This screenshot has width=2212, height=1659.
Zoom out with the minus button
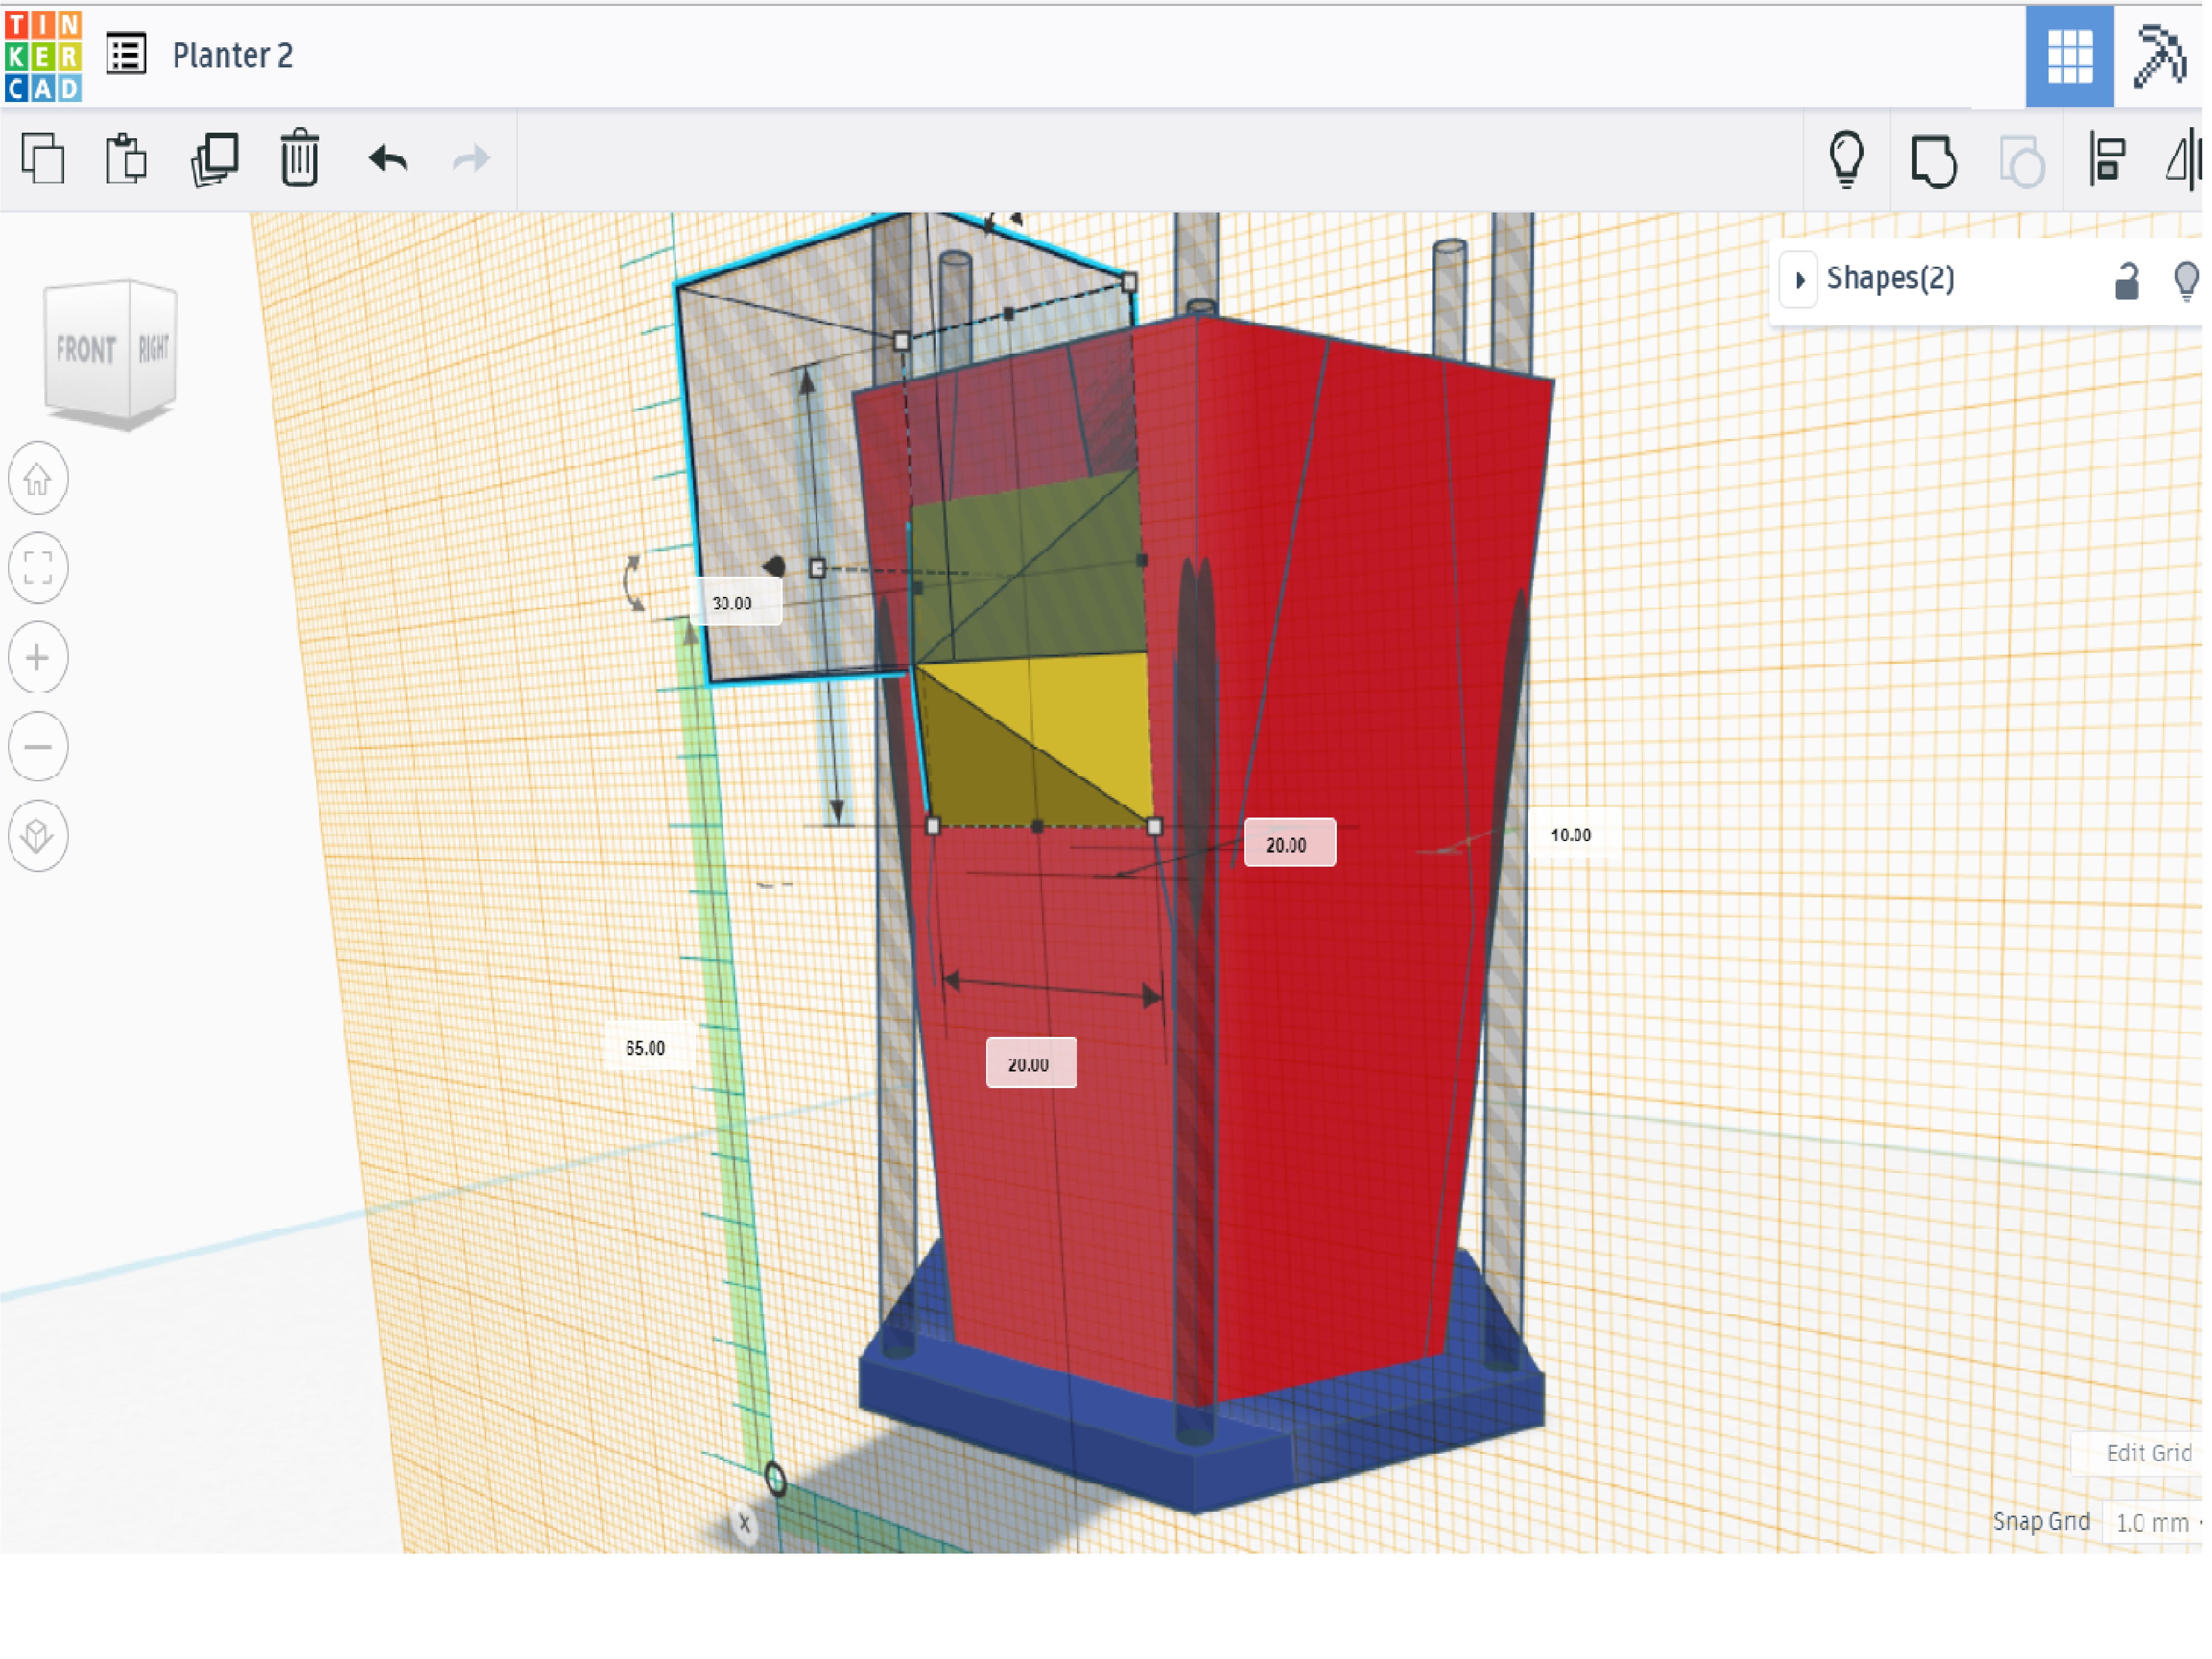coord(38,747)
